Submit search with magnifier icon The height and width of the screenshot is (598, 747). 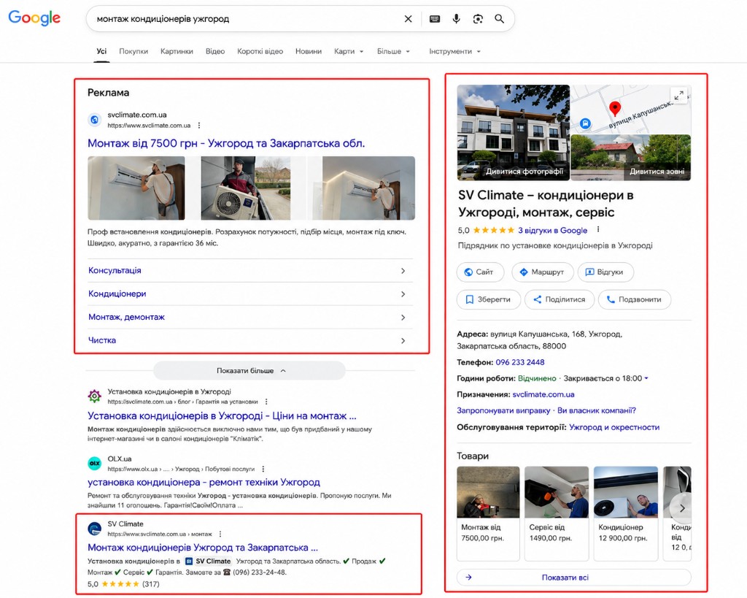pos(499,18)
